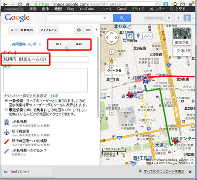
Task: Select the blue placemark tool
Action: 138,36
